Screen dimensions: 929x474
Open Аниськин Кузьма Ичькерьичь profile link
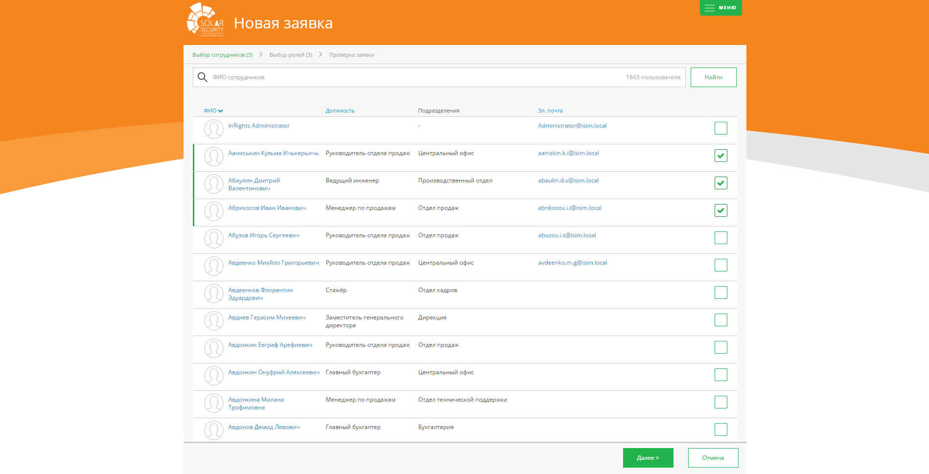273,153
